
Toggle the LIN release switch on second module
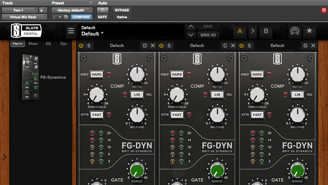point(217,95)
